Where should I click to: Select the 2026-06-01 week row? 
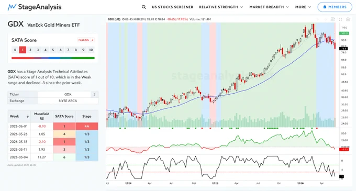(53, 126)
